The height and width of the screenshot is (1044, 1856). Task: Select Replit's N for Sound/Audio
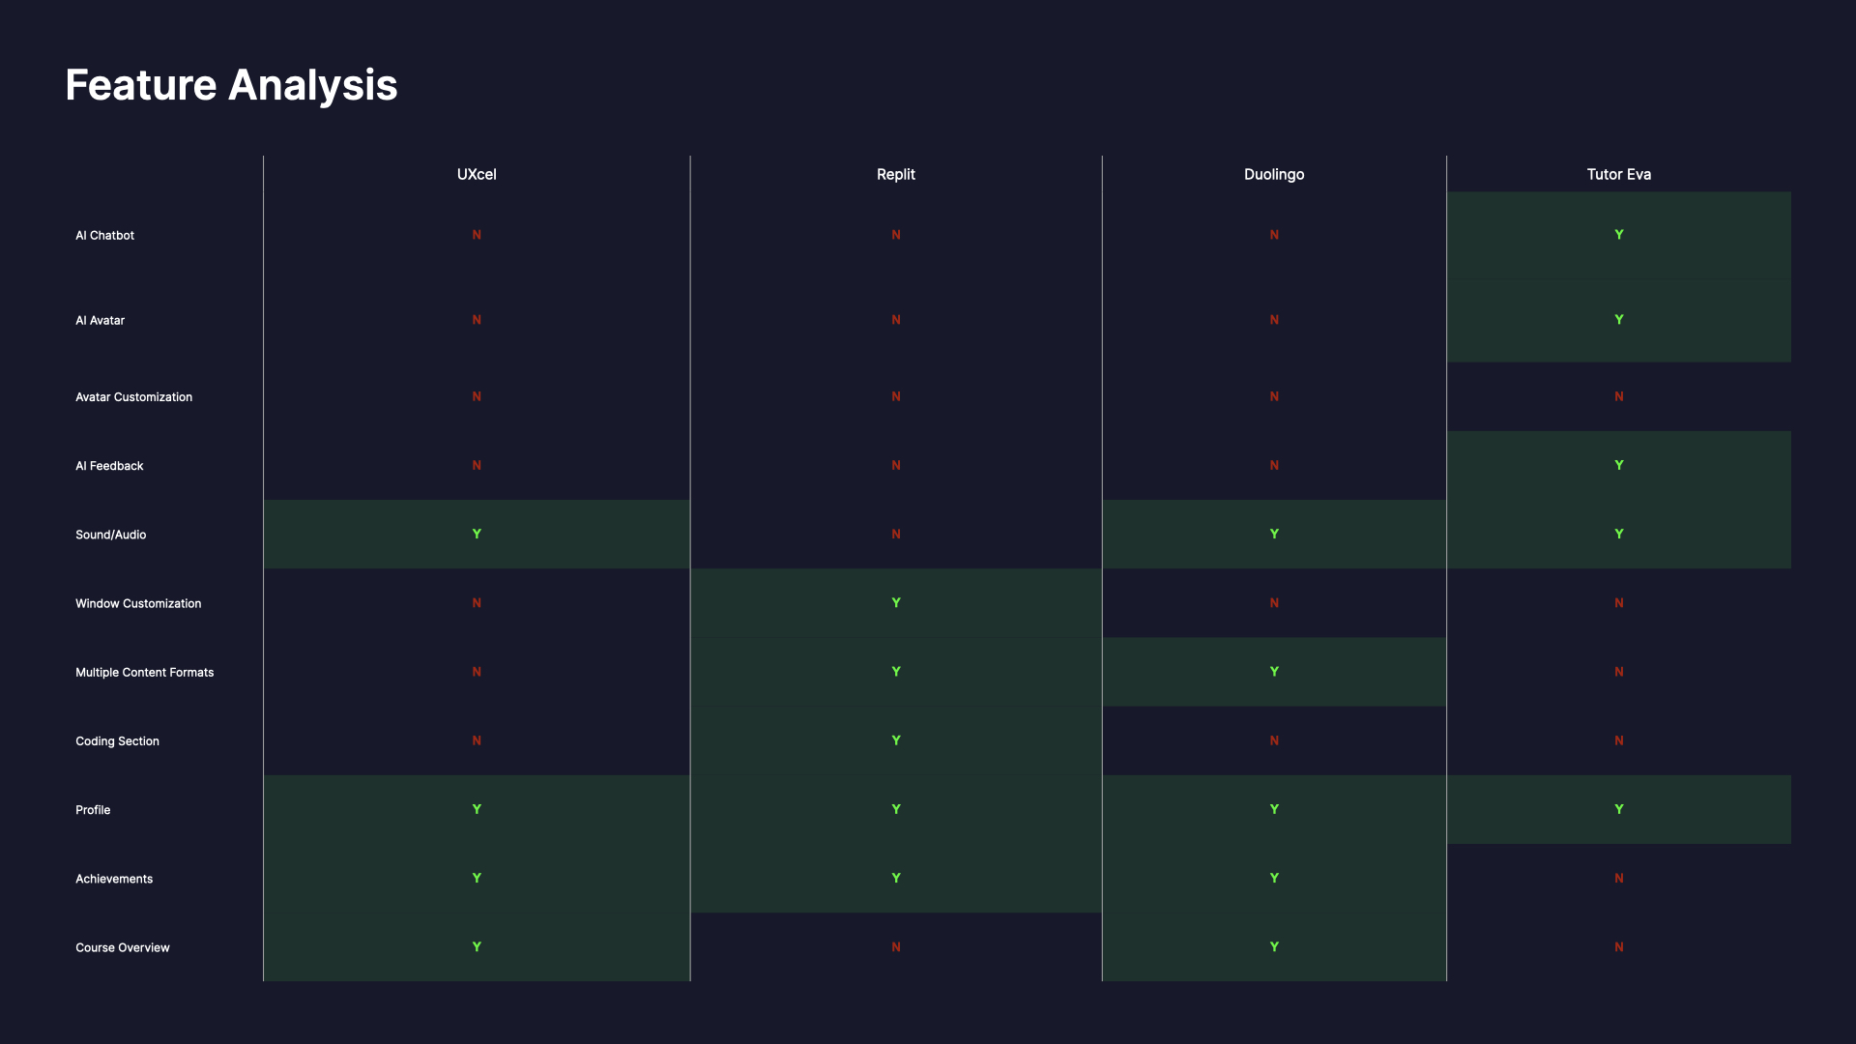pyautogui.click(x=896, y=534)
